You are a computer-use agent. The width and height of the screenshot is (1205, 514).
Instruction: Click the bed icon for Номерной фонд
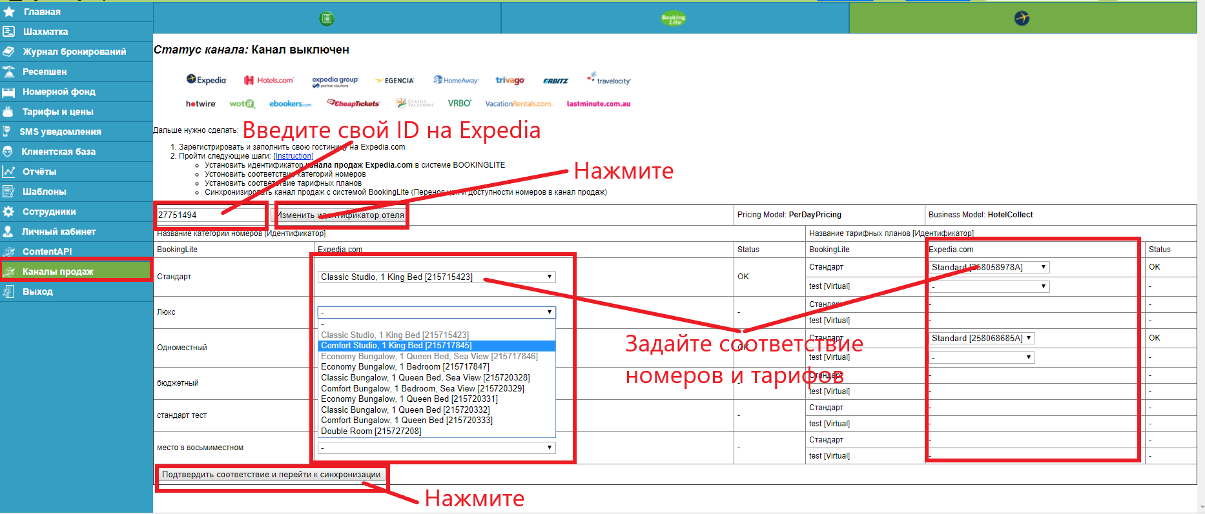coord(9,92)
